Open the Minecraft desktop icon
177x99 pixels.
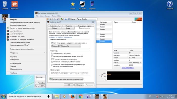170,5
